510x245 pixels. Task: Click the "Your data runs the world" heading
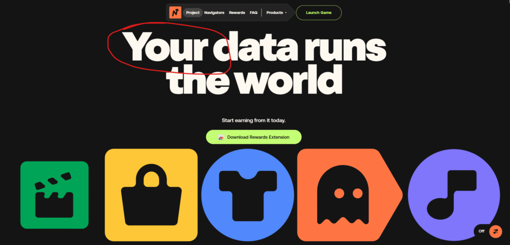pyautogui.click(x=255, y=61)
